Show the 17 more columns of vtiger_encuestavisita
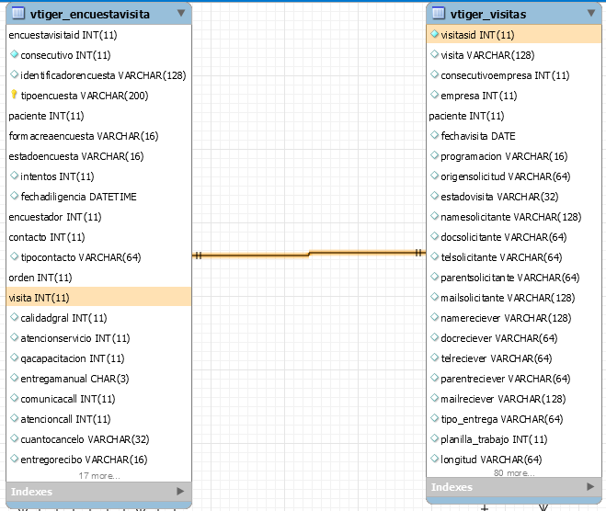 click(x=99, y=476)
